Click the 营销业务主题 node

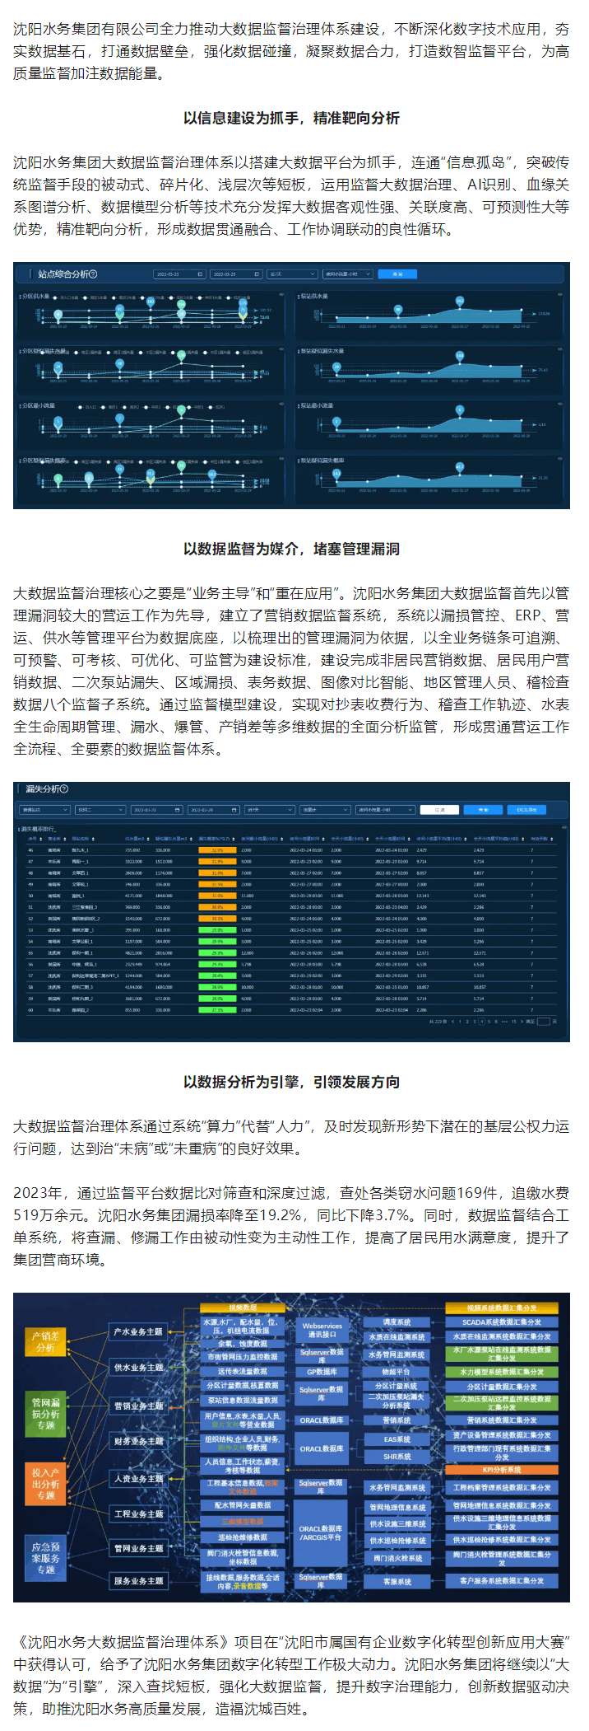click(138, 1406)
